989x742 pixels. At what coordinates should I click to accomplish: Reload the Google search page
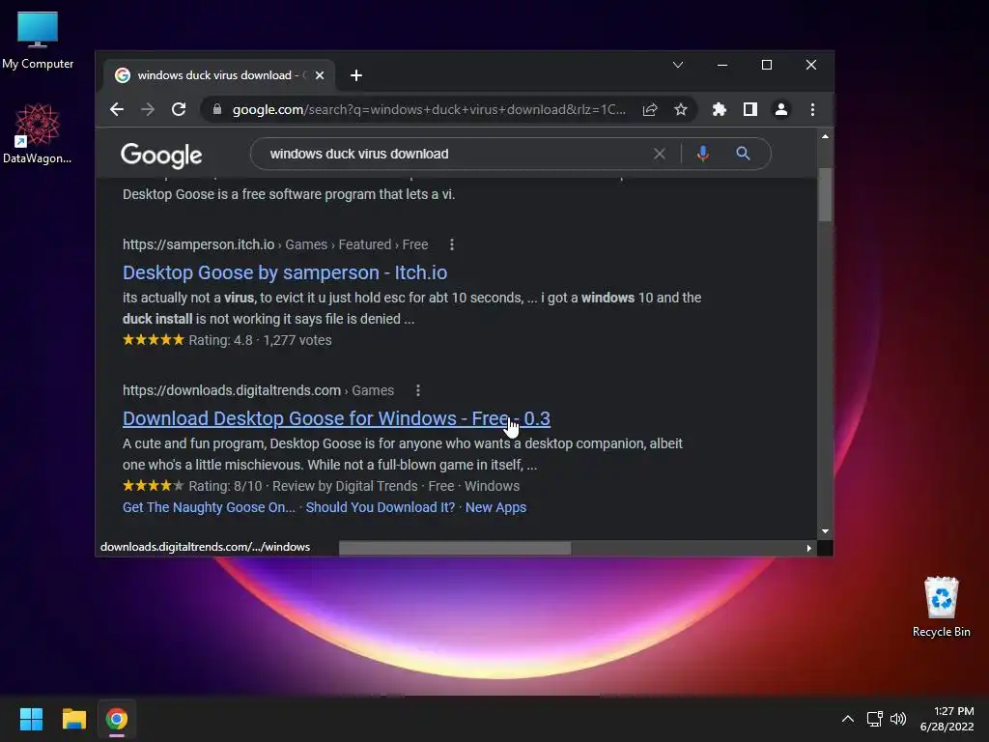(x=179, y=110)
